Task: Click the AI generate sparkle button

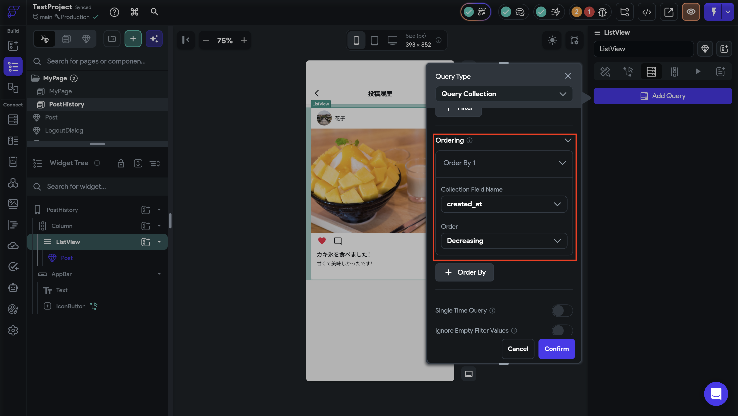Action: [154, 39]
